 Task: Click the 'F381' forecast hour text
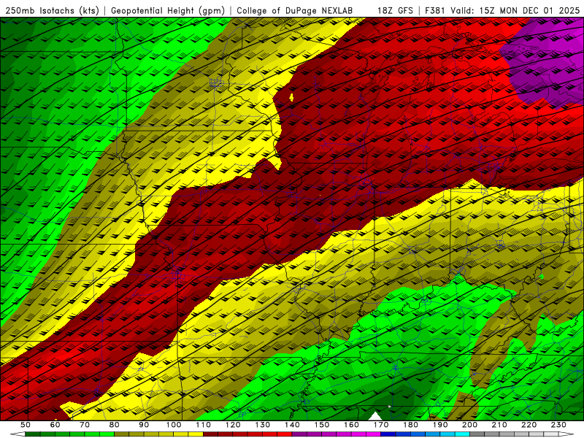(435, 11)
